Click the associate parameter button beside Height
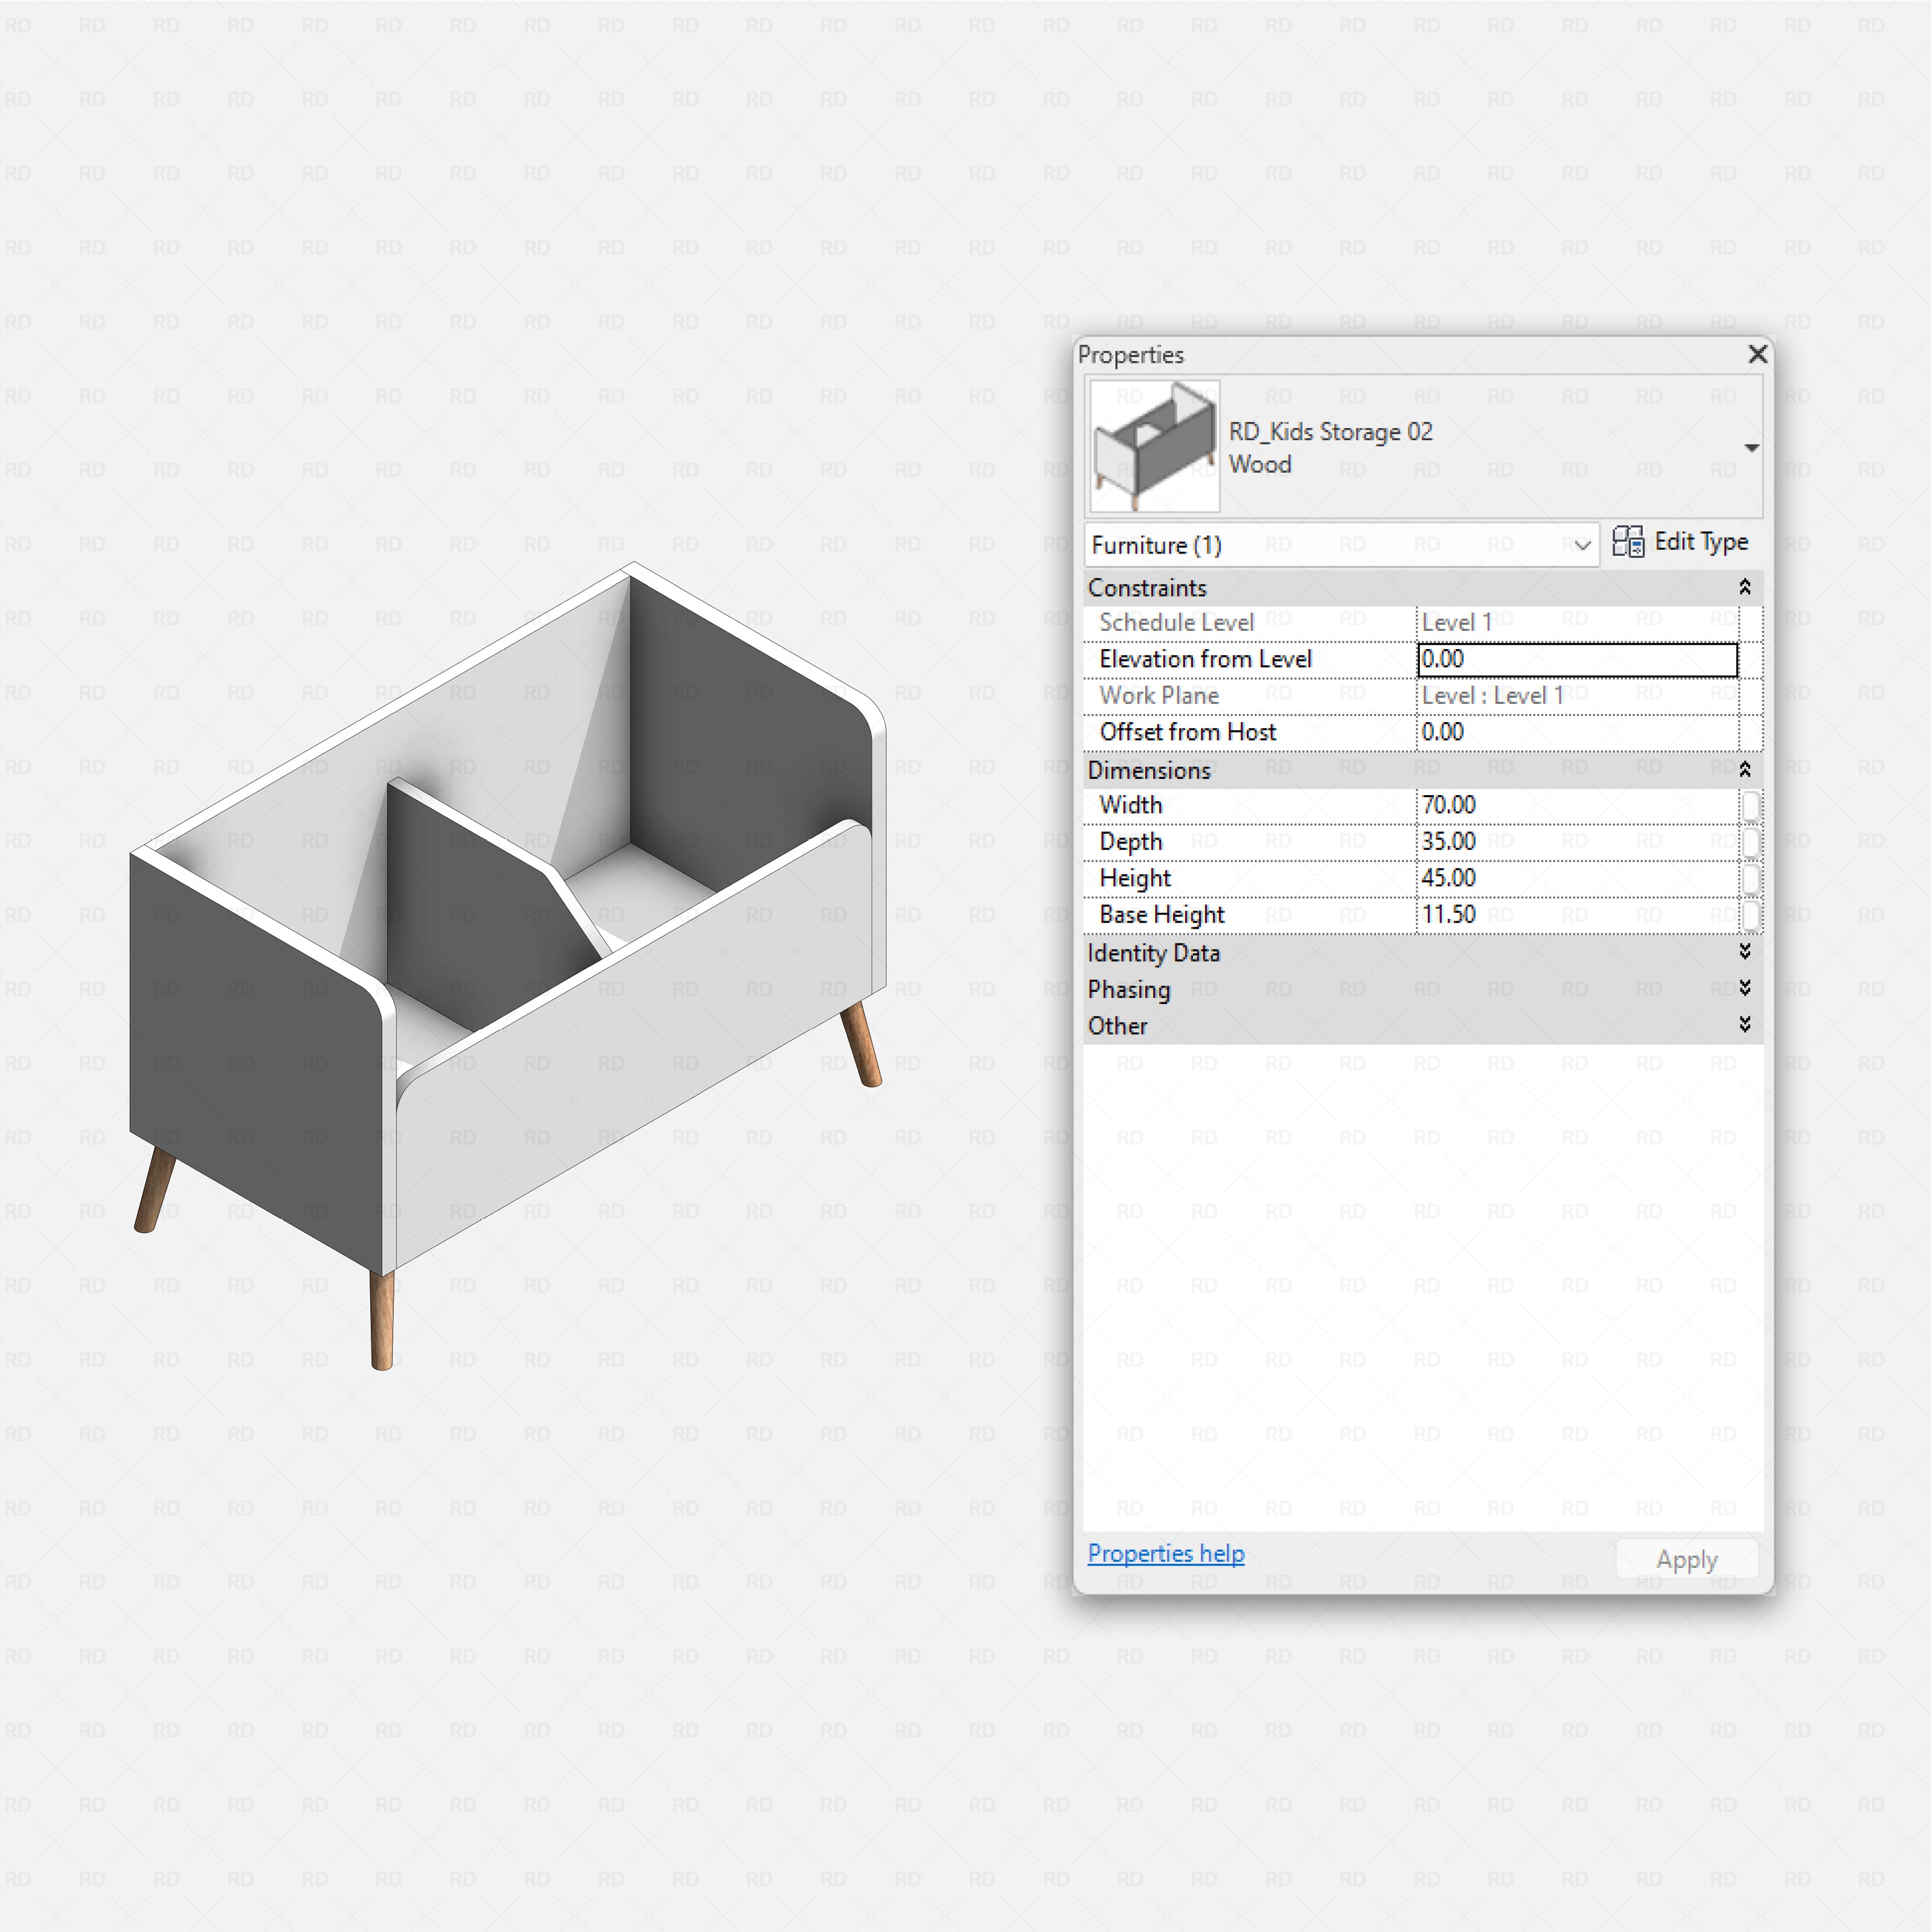The width and height of the screenshot is (1932, 1932). click(1752, 878)
